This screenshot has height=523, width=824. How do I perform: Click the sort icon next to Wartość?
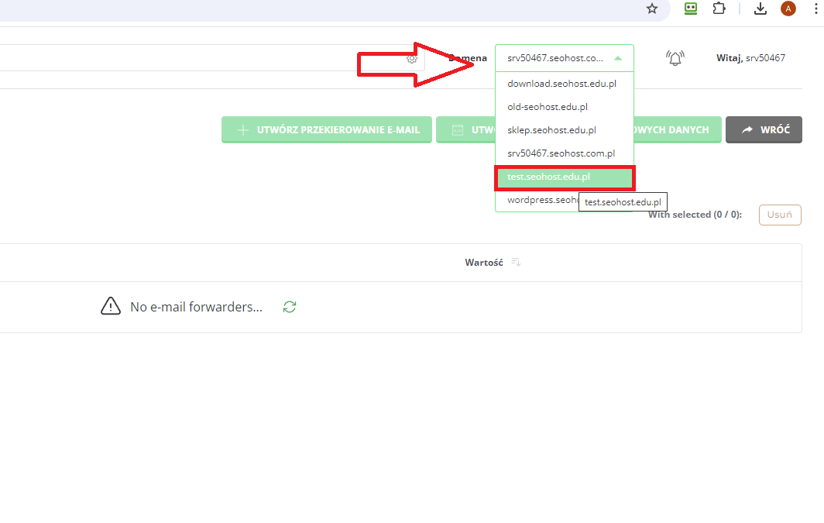tap(516, 263)
